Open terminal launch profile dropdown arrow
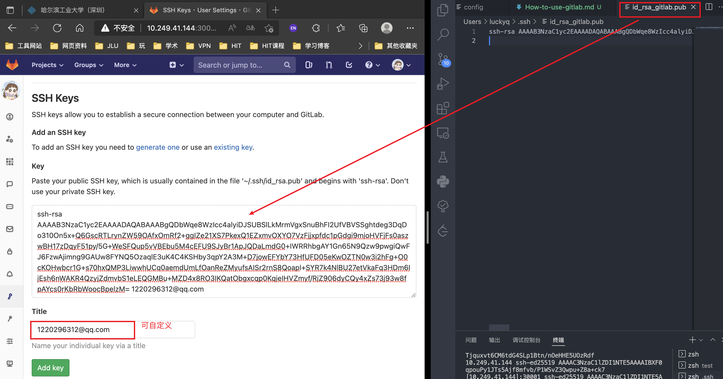 point(701,340)
